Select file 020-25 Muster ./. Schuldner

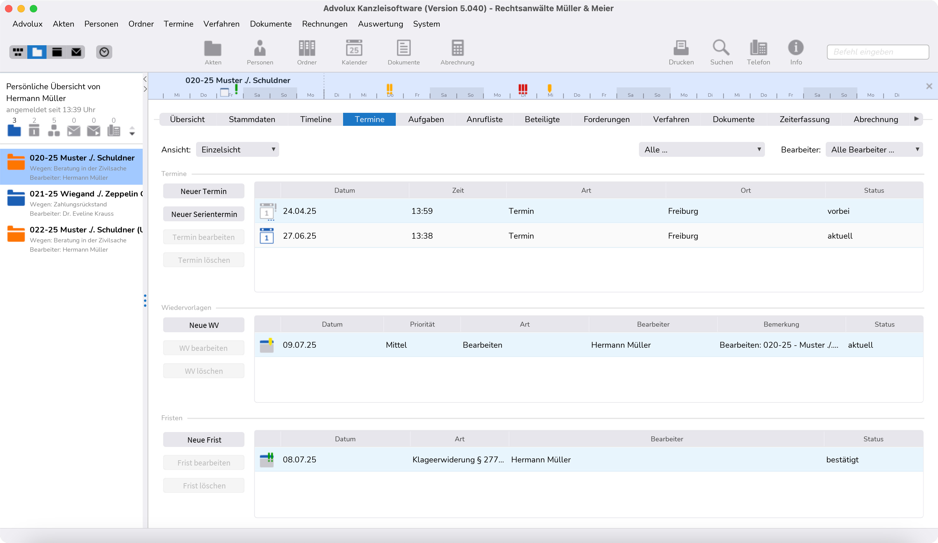click(x=71, y=167)
